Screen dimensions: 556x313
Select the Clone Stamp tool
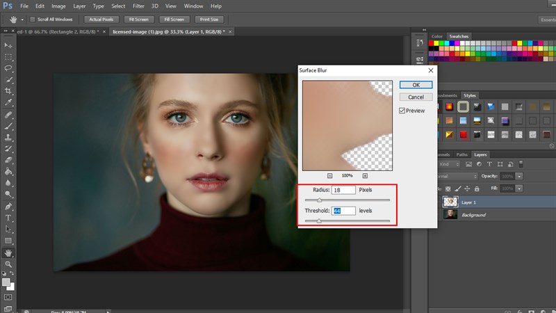pos(8,137)
